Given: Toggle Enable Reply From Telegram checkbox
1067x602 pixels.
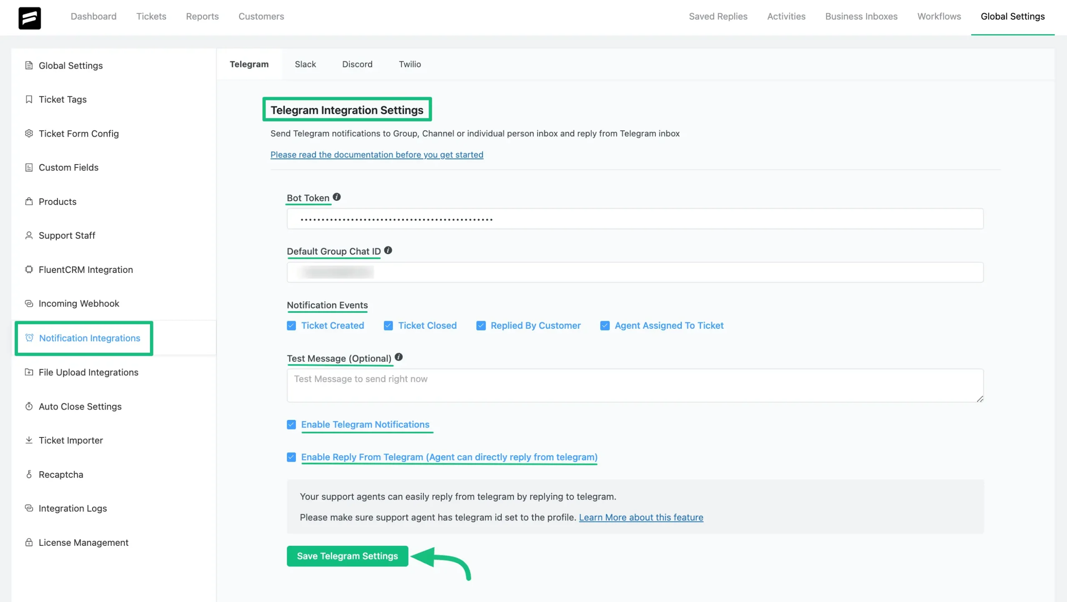Looking at the screenshot, I should point(291,457).
